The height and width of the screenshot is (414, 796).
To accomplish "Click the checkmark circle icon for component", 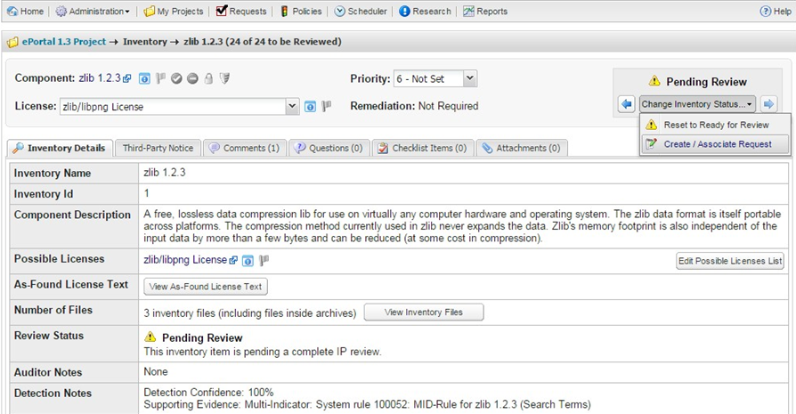I will [x=177, y=79].
